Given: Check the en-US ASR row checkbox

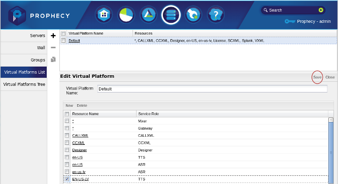Looking at the screenshot, I should (67, 164).
